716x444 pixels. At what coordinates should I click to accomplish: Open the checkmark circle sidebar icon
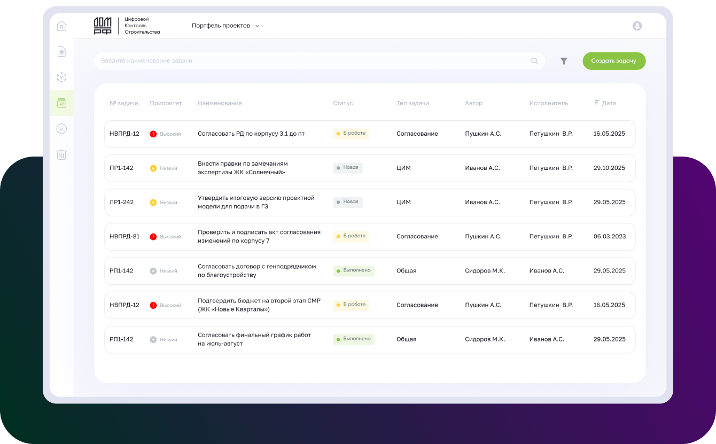(61, 129)
